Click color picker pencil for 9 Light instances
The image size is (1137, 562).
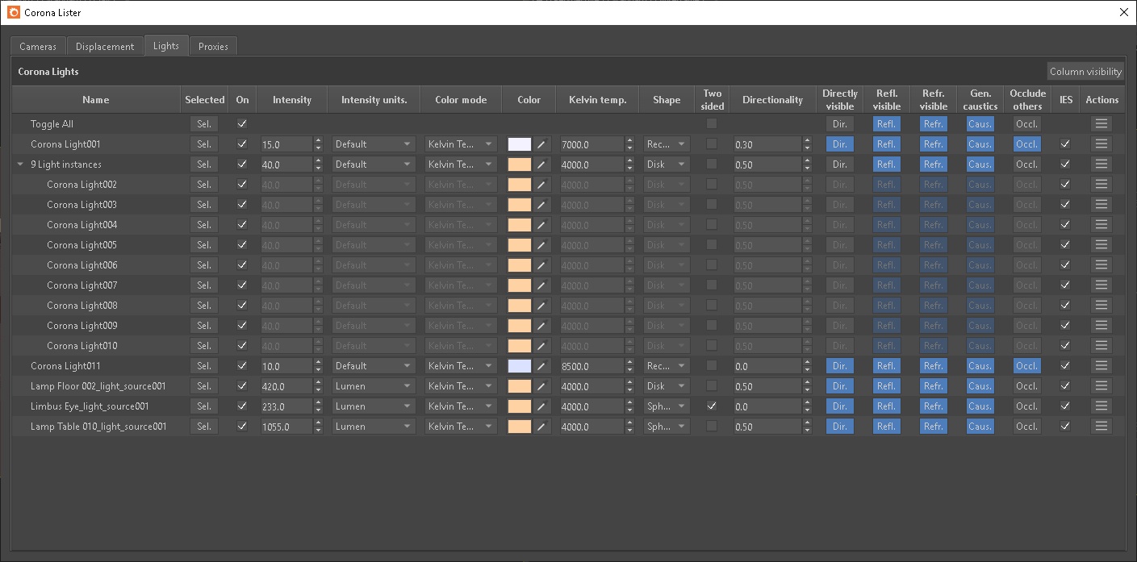pyautogui.click(x=541, y=164)
